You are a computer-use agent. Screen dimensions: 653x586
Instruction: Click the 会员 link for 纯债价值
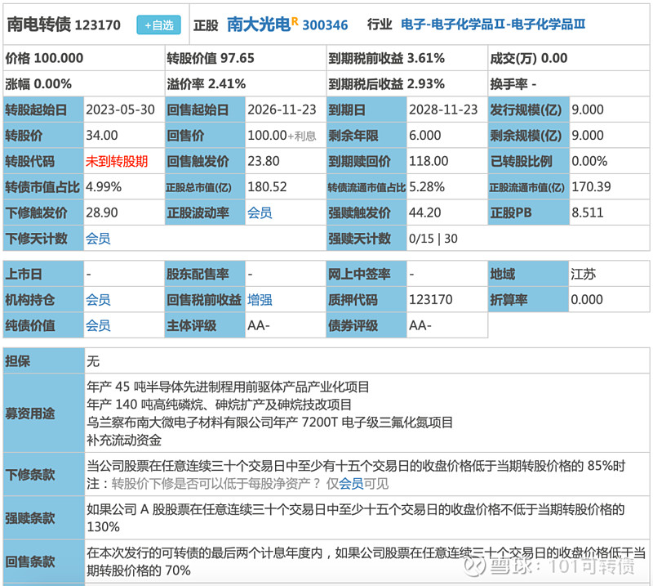98,326
